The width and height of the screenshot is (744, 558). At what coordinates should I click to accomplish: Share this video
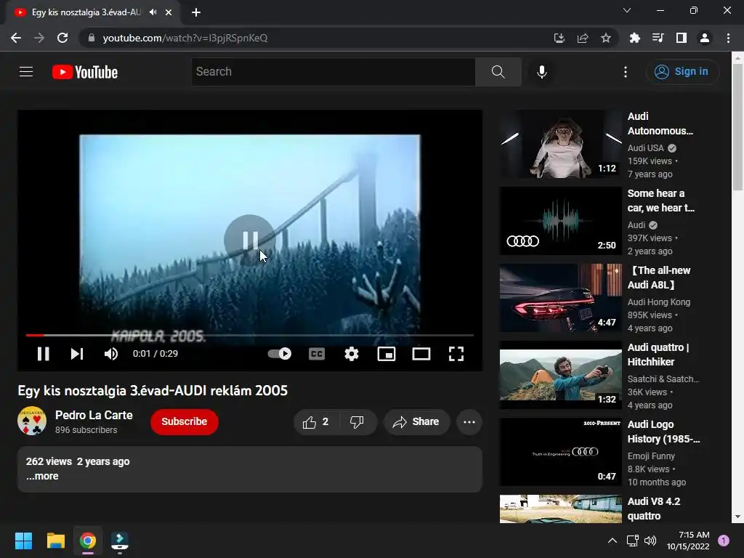click(x=416, y=422)
